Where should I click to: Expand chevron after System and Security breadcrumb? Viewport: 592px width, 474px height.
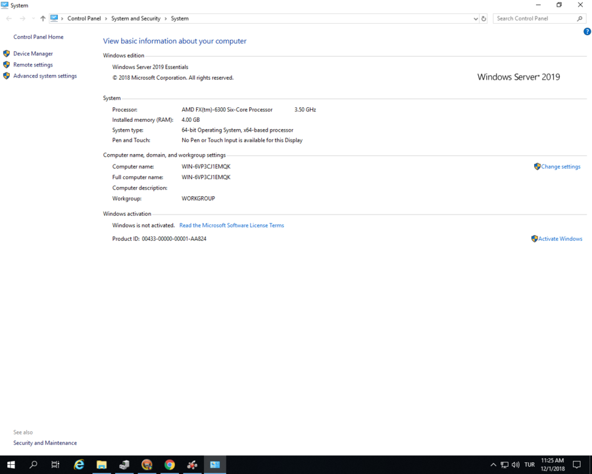click(x=166, y=18)
